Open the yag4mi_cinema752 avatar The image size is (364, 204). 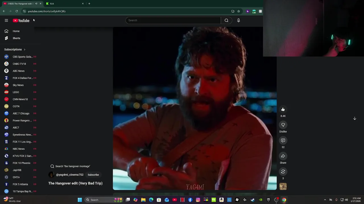pos(51,175)
